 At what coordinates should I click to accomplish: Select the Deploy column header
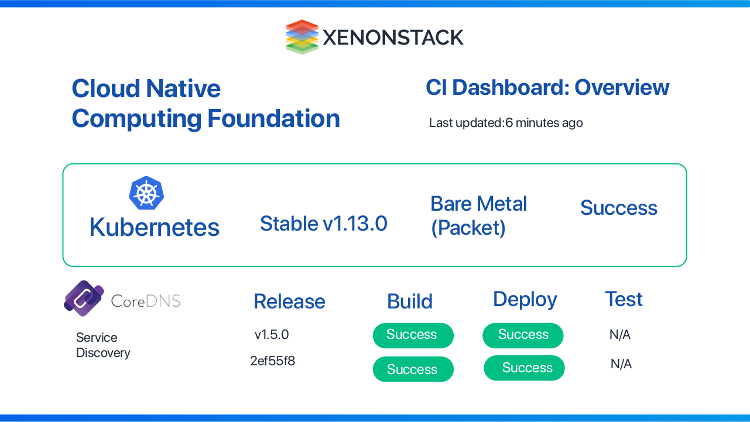(525, 300)
